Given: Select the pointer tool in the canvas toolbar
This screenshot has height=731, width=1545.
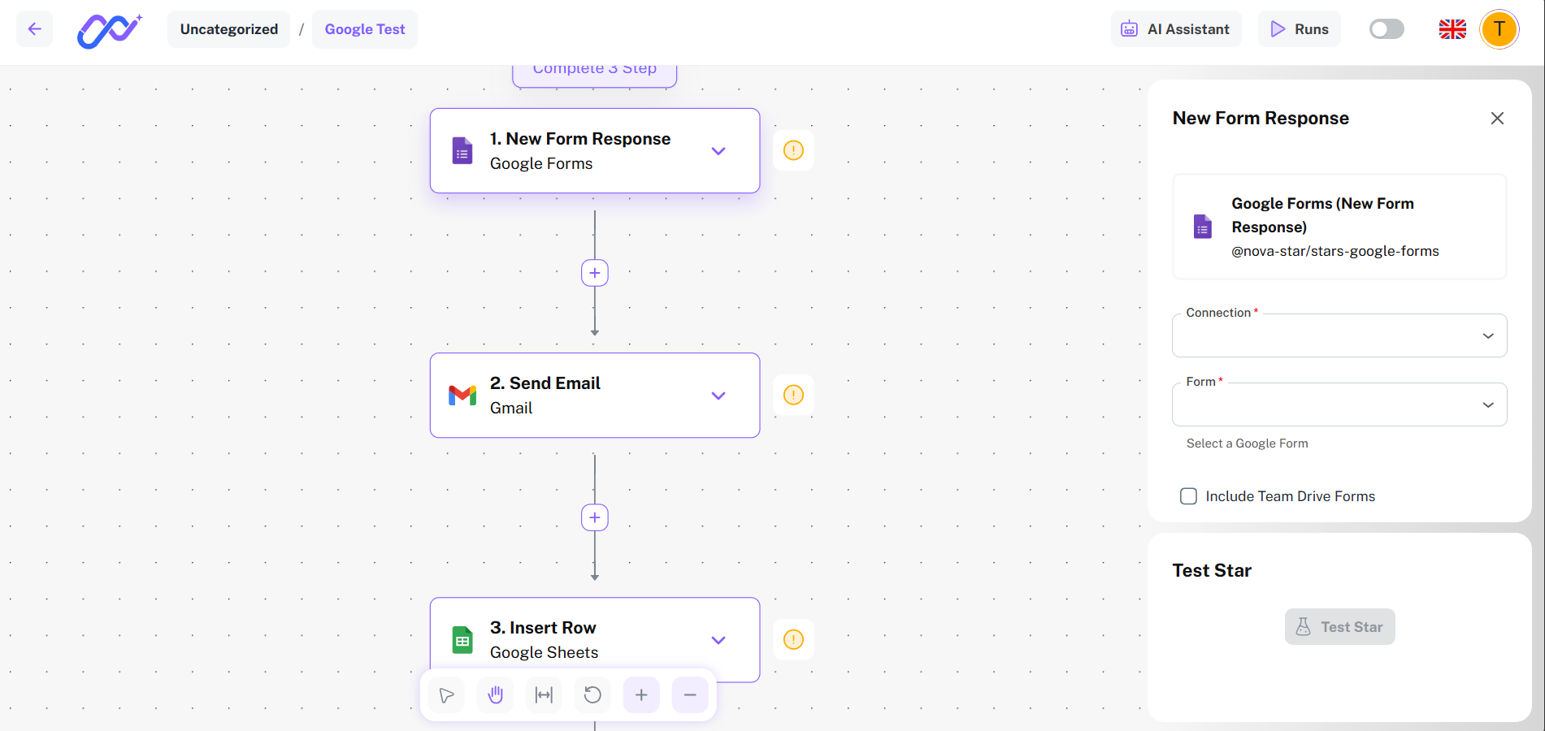Looking at the screenshot, I should pos(445,694).
